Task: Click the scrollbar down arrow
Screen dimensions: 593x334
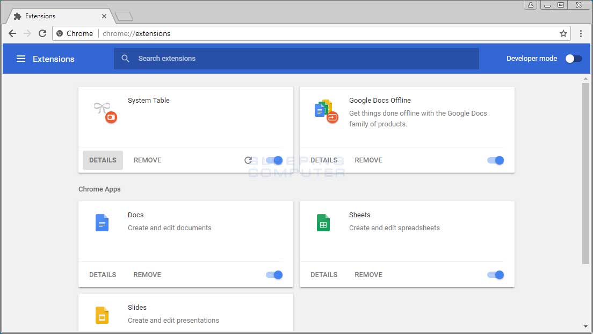Action: pyautogui.click(x=585, y=326)
